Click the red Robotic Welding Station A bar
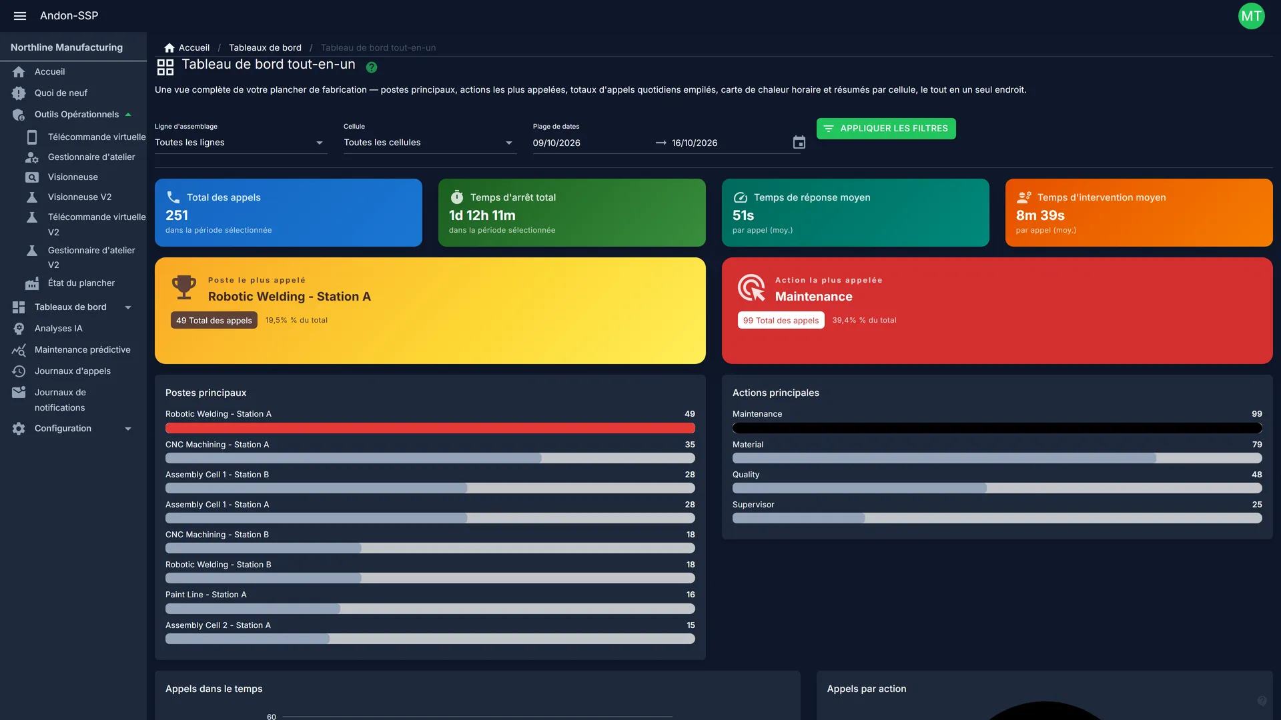1281x720 pixels. coord(430,428)
